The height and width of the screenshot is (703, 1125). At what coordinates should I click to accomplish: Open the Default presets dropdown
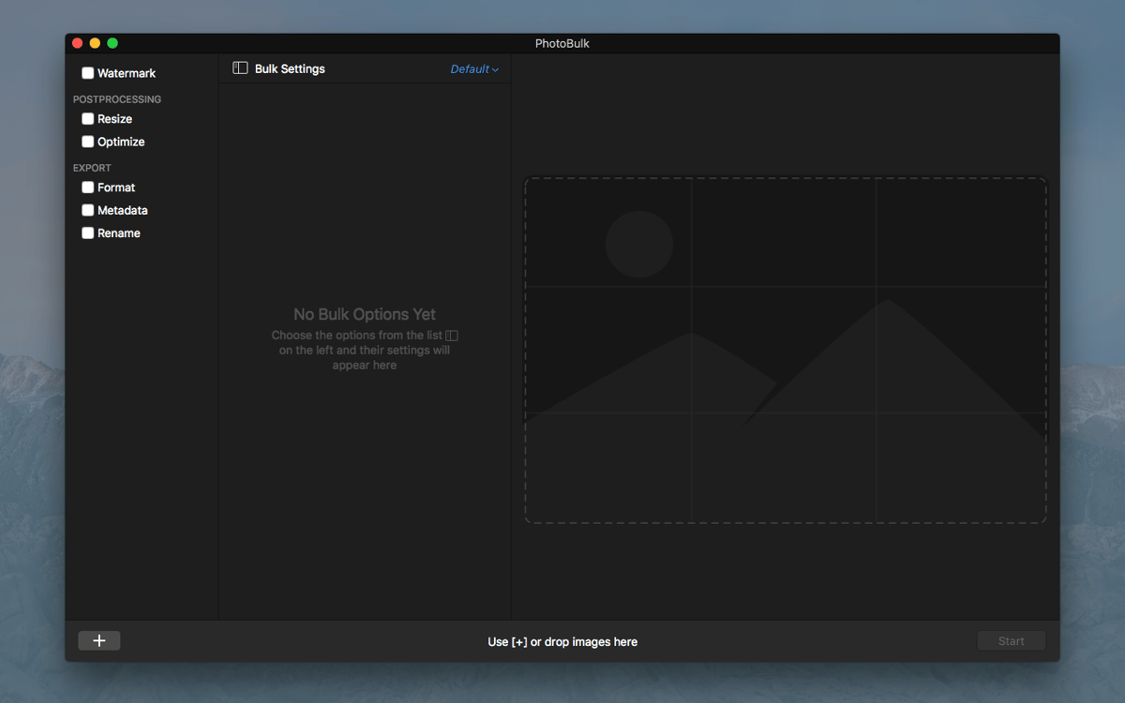[474, 69]
